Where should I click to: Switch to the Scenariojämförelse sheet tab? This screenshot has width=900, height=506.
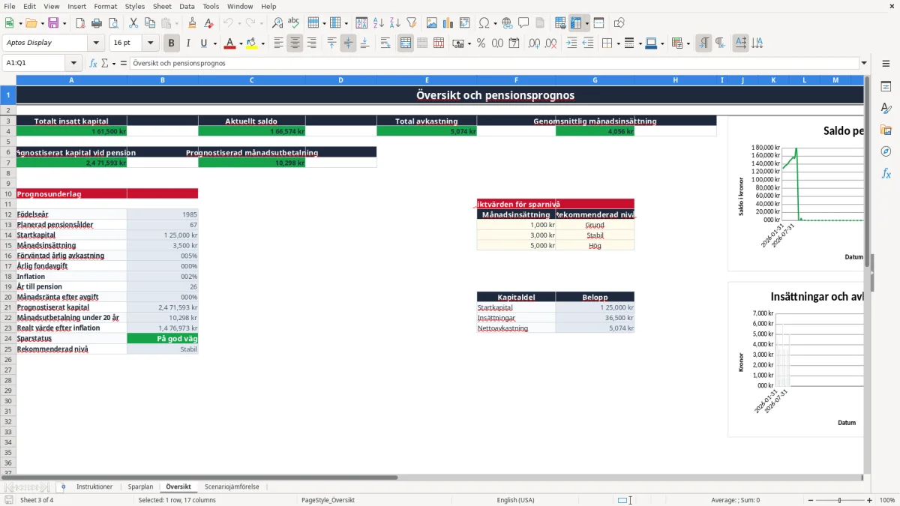coord(232,487)
